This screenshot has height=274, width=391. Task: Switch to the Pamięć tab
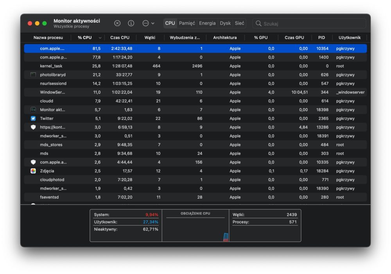click(x=187, y=23)
